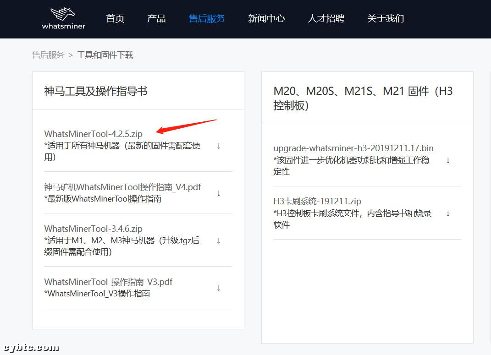Download WhatsMinerTool-4.2.5.zip via its arrow icon
The height and width of the screenshot is (355, 491).
[x=219, y=146]
